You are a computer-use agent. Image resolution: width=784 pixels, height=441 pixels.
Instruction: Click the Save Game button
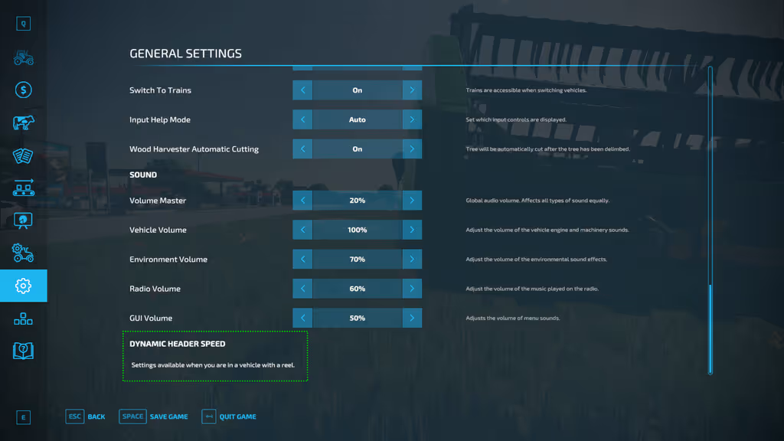[x=154, y=416]
